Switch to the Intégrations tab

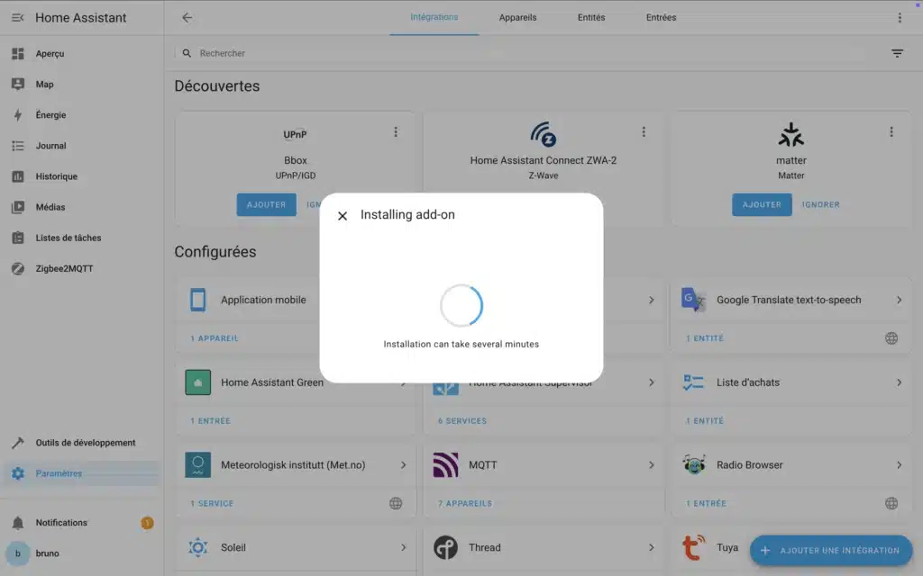[x=434, y=18]
